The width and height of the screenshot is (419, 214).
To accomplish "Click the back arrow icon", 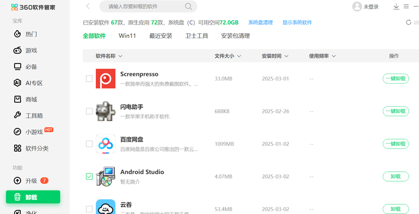I will coord(88,7).
